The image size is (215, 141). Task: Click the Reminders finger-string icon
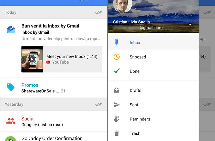pyautogui.click(x=116, y=119)
